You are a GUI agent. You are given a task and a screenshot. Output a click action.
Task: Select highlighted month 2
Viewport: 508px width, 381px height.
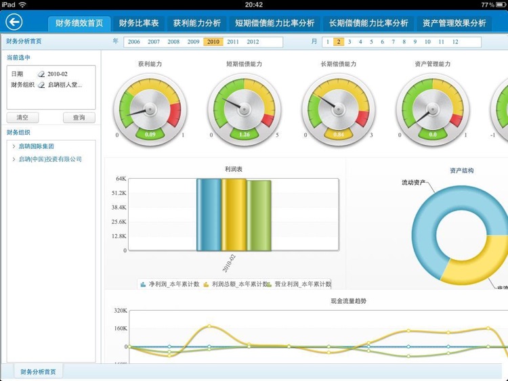click(339, 42)
